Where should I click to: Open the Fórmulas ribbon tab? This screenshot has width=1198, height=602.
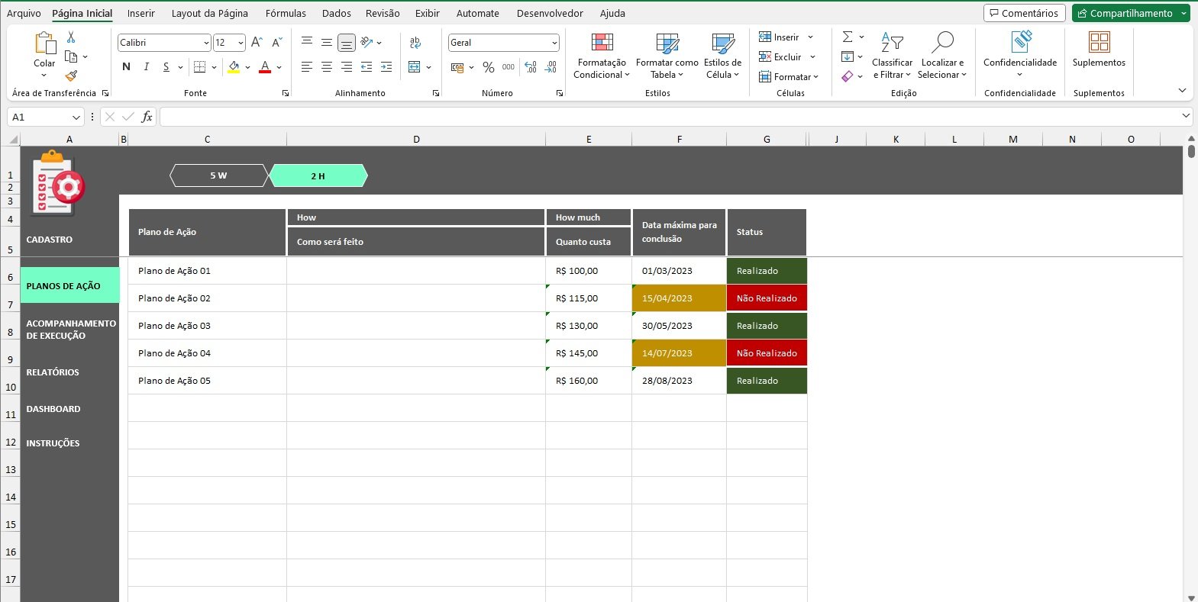coord(286,13)
